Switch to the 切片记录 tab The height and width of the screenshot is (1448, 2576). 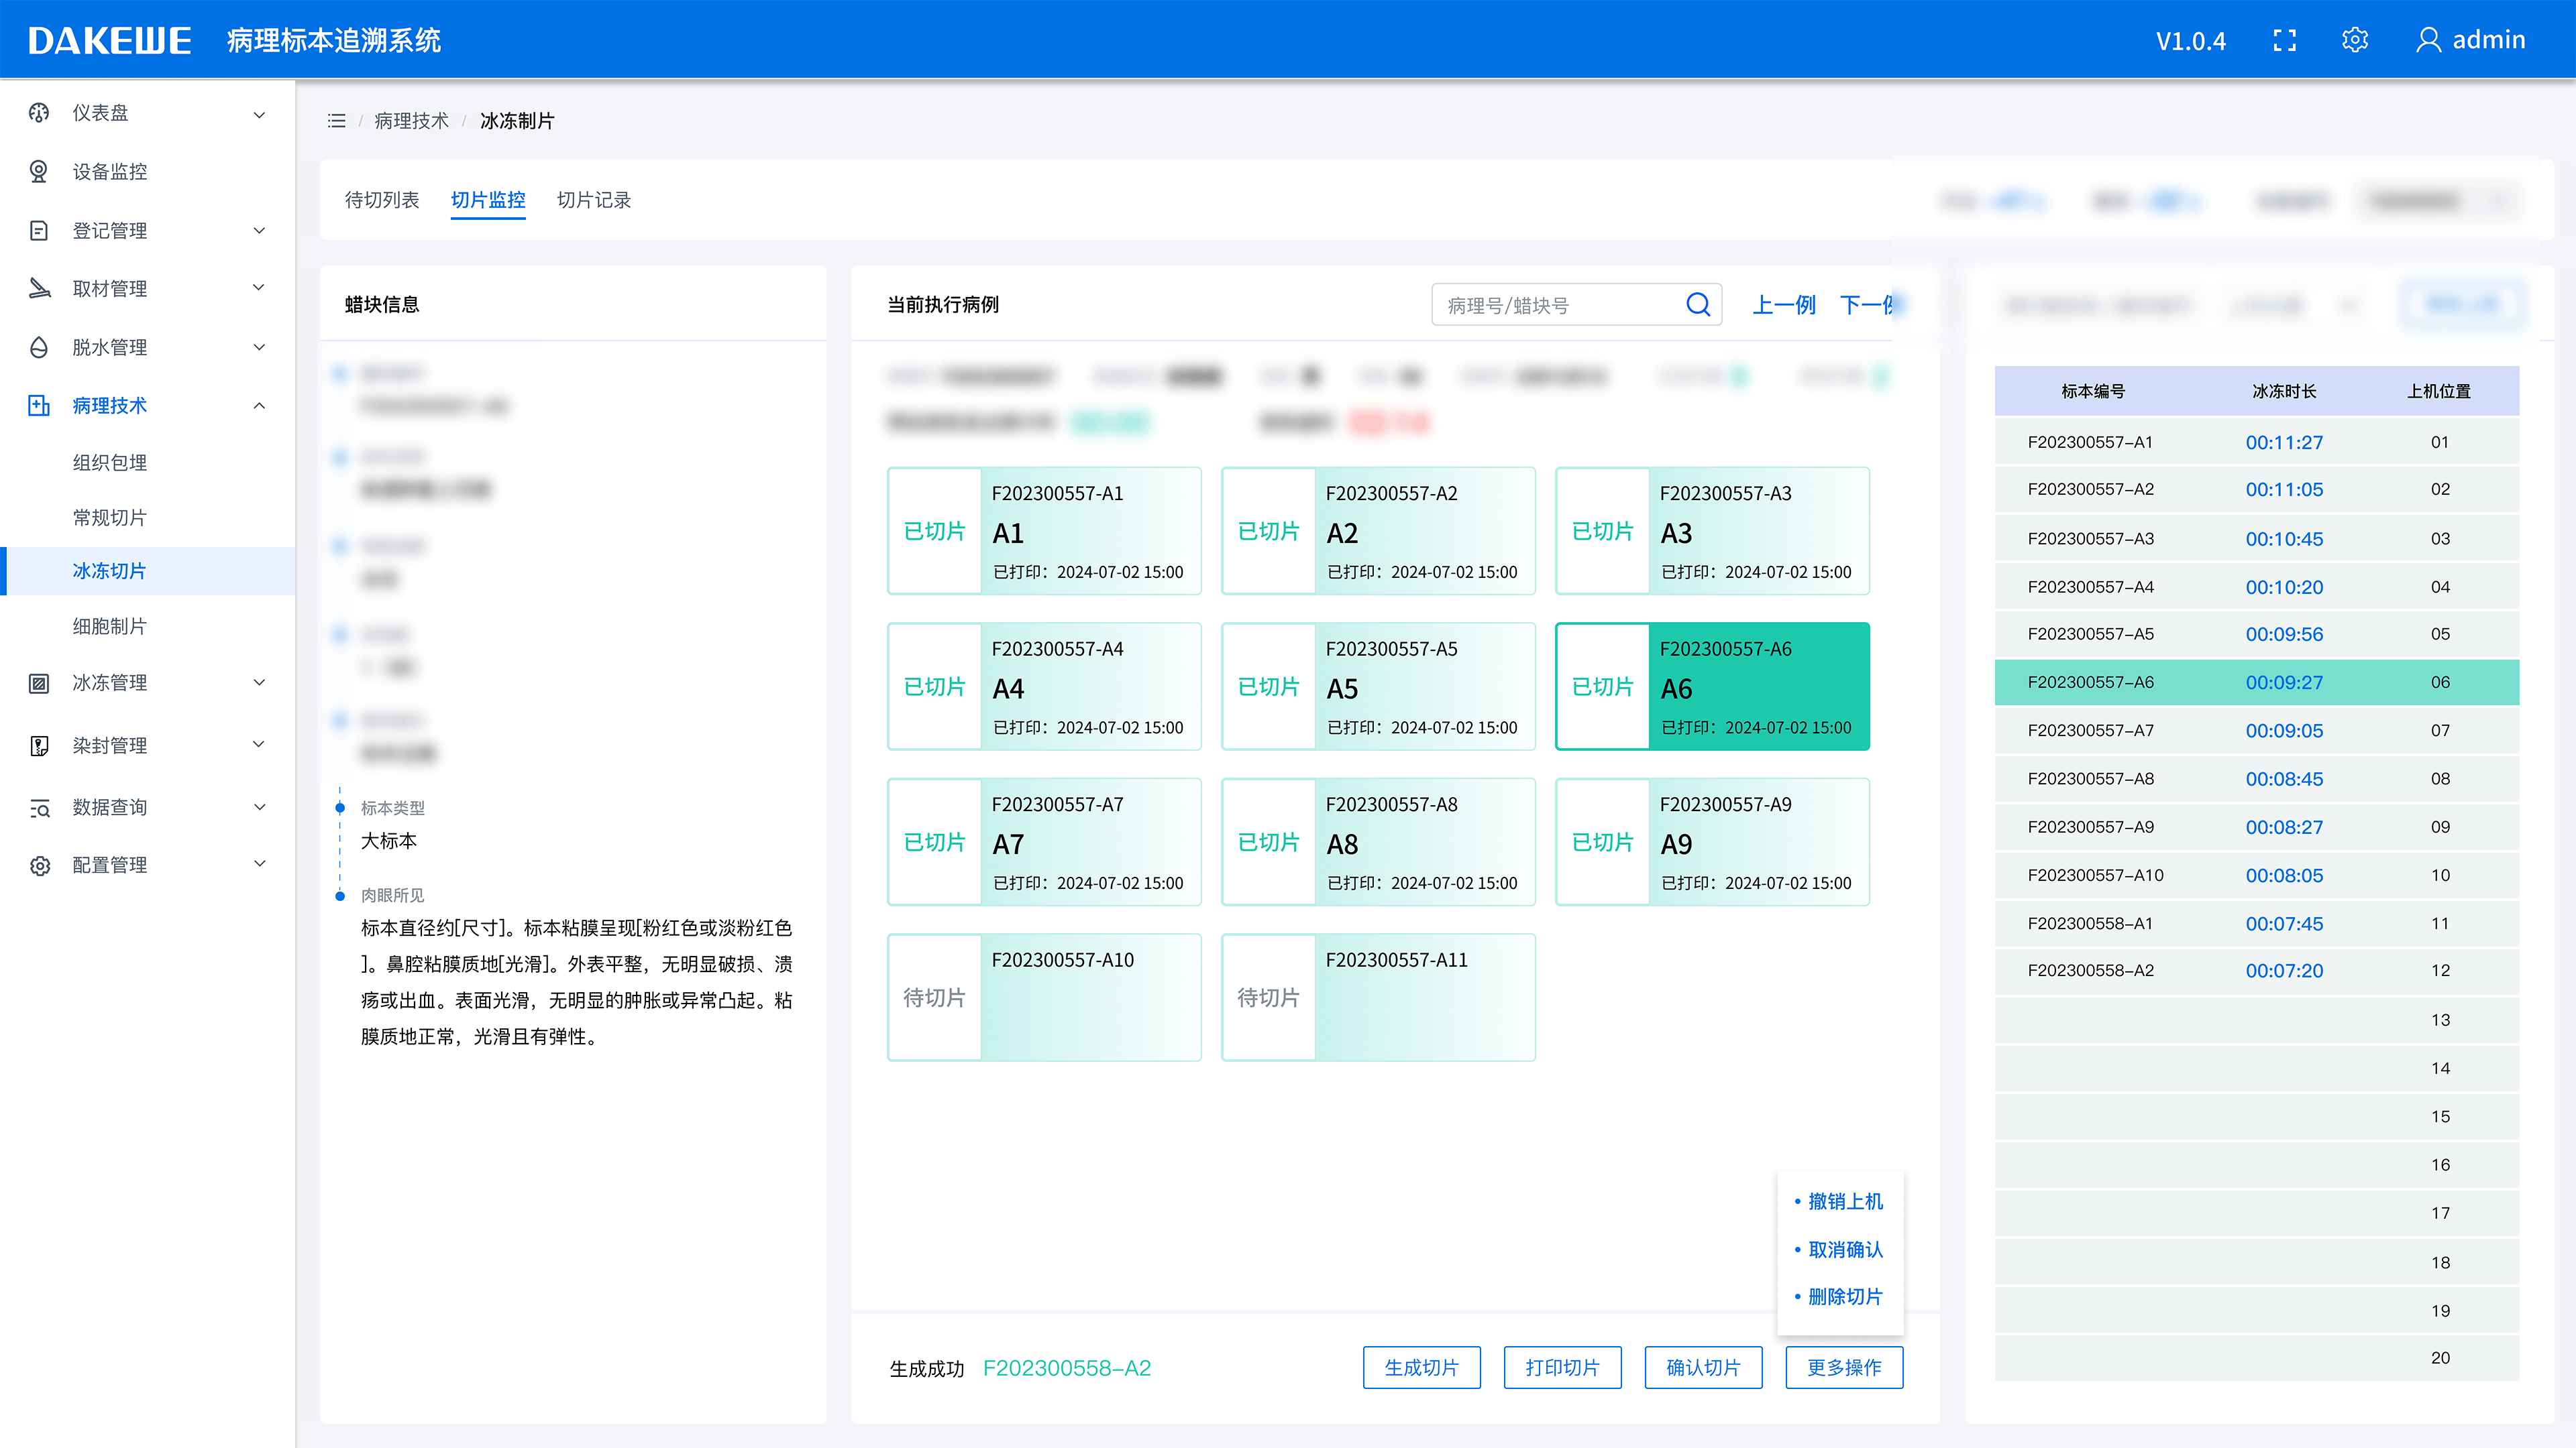(594, 200)
